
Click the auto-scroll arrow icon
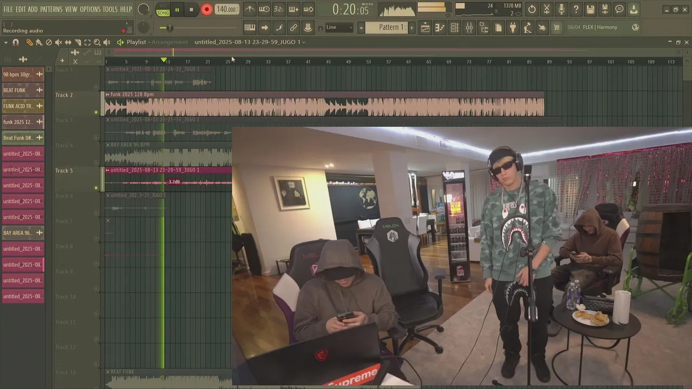pyautogui.click(x=264, y=28)
